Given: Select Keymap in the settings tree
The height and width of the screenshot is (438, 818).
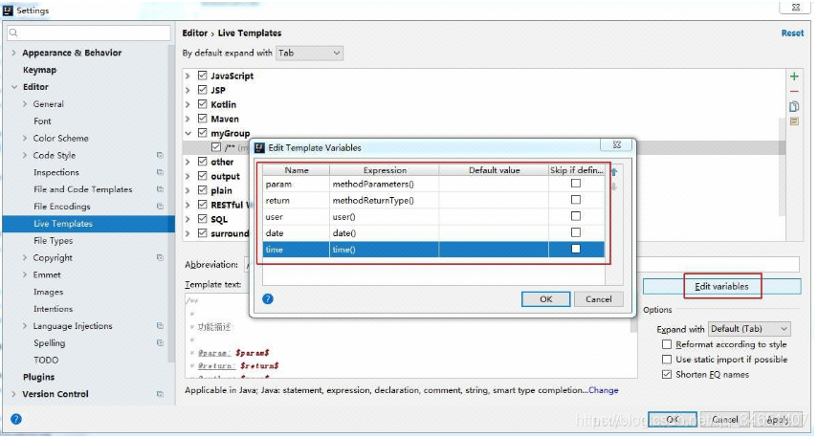Looking at the screenshot, I should pos(39,70).
